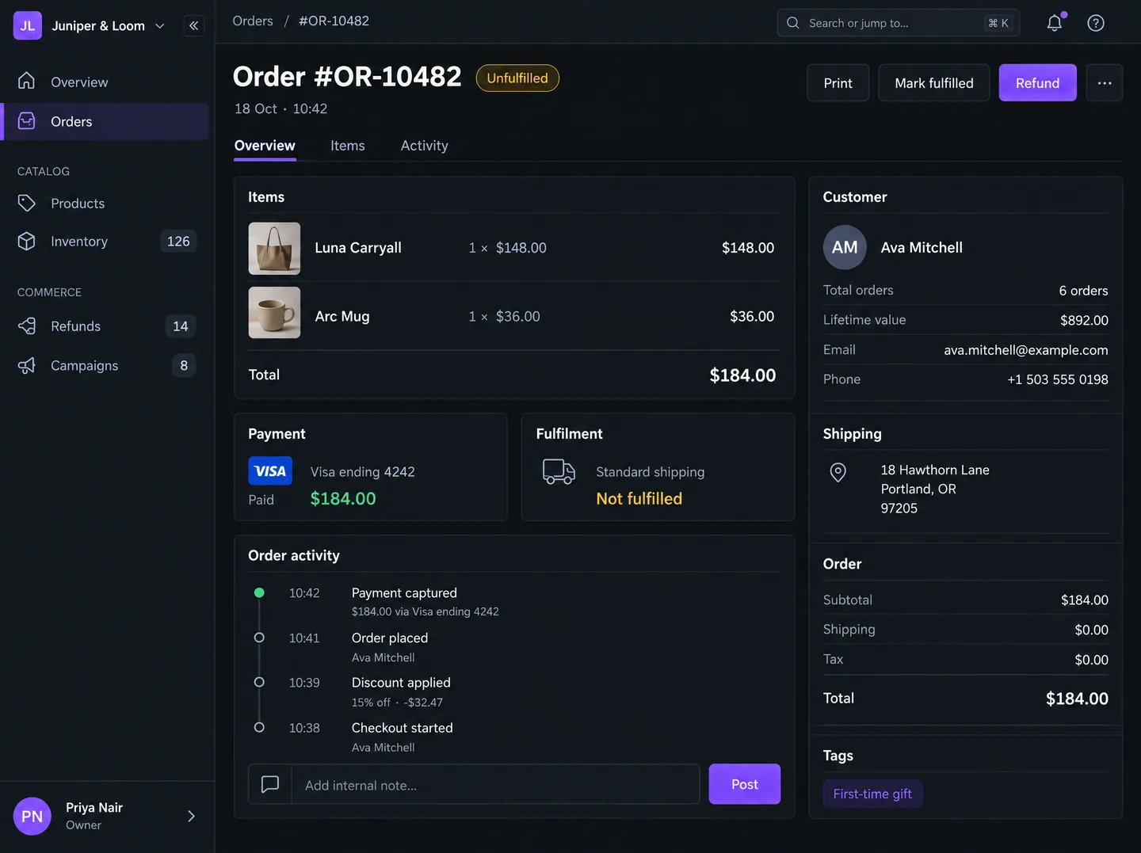Open the Arc Mug product thumbnail
1141x853 pixels.
coord(274,313)
